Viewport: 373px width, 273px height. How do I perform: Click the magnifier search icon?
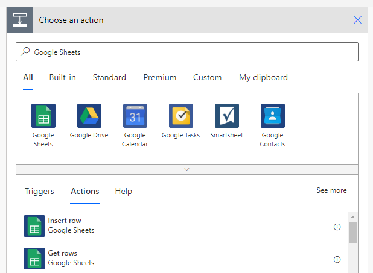coord(25,52)
